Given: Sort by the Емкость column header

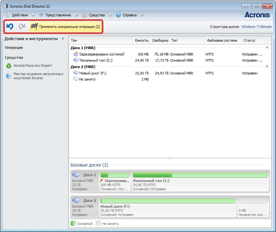Looking at the screenshot, I should click(141, 40).
